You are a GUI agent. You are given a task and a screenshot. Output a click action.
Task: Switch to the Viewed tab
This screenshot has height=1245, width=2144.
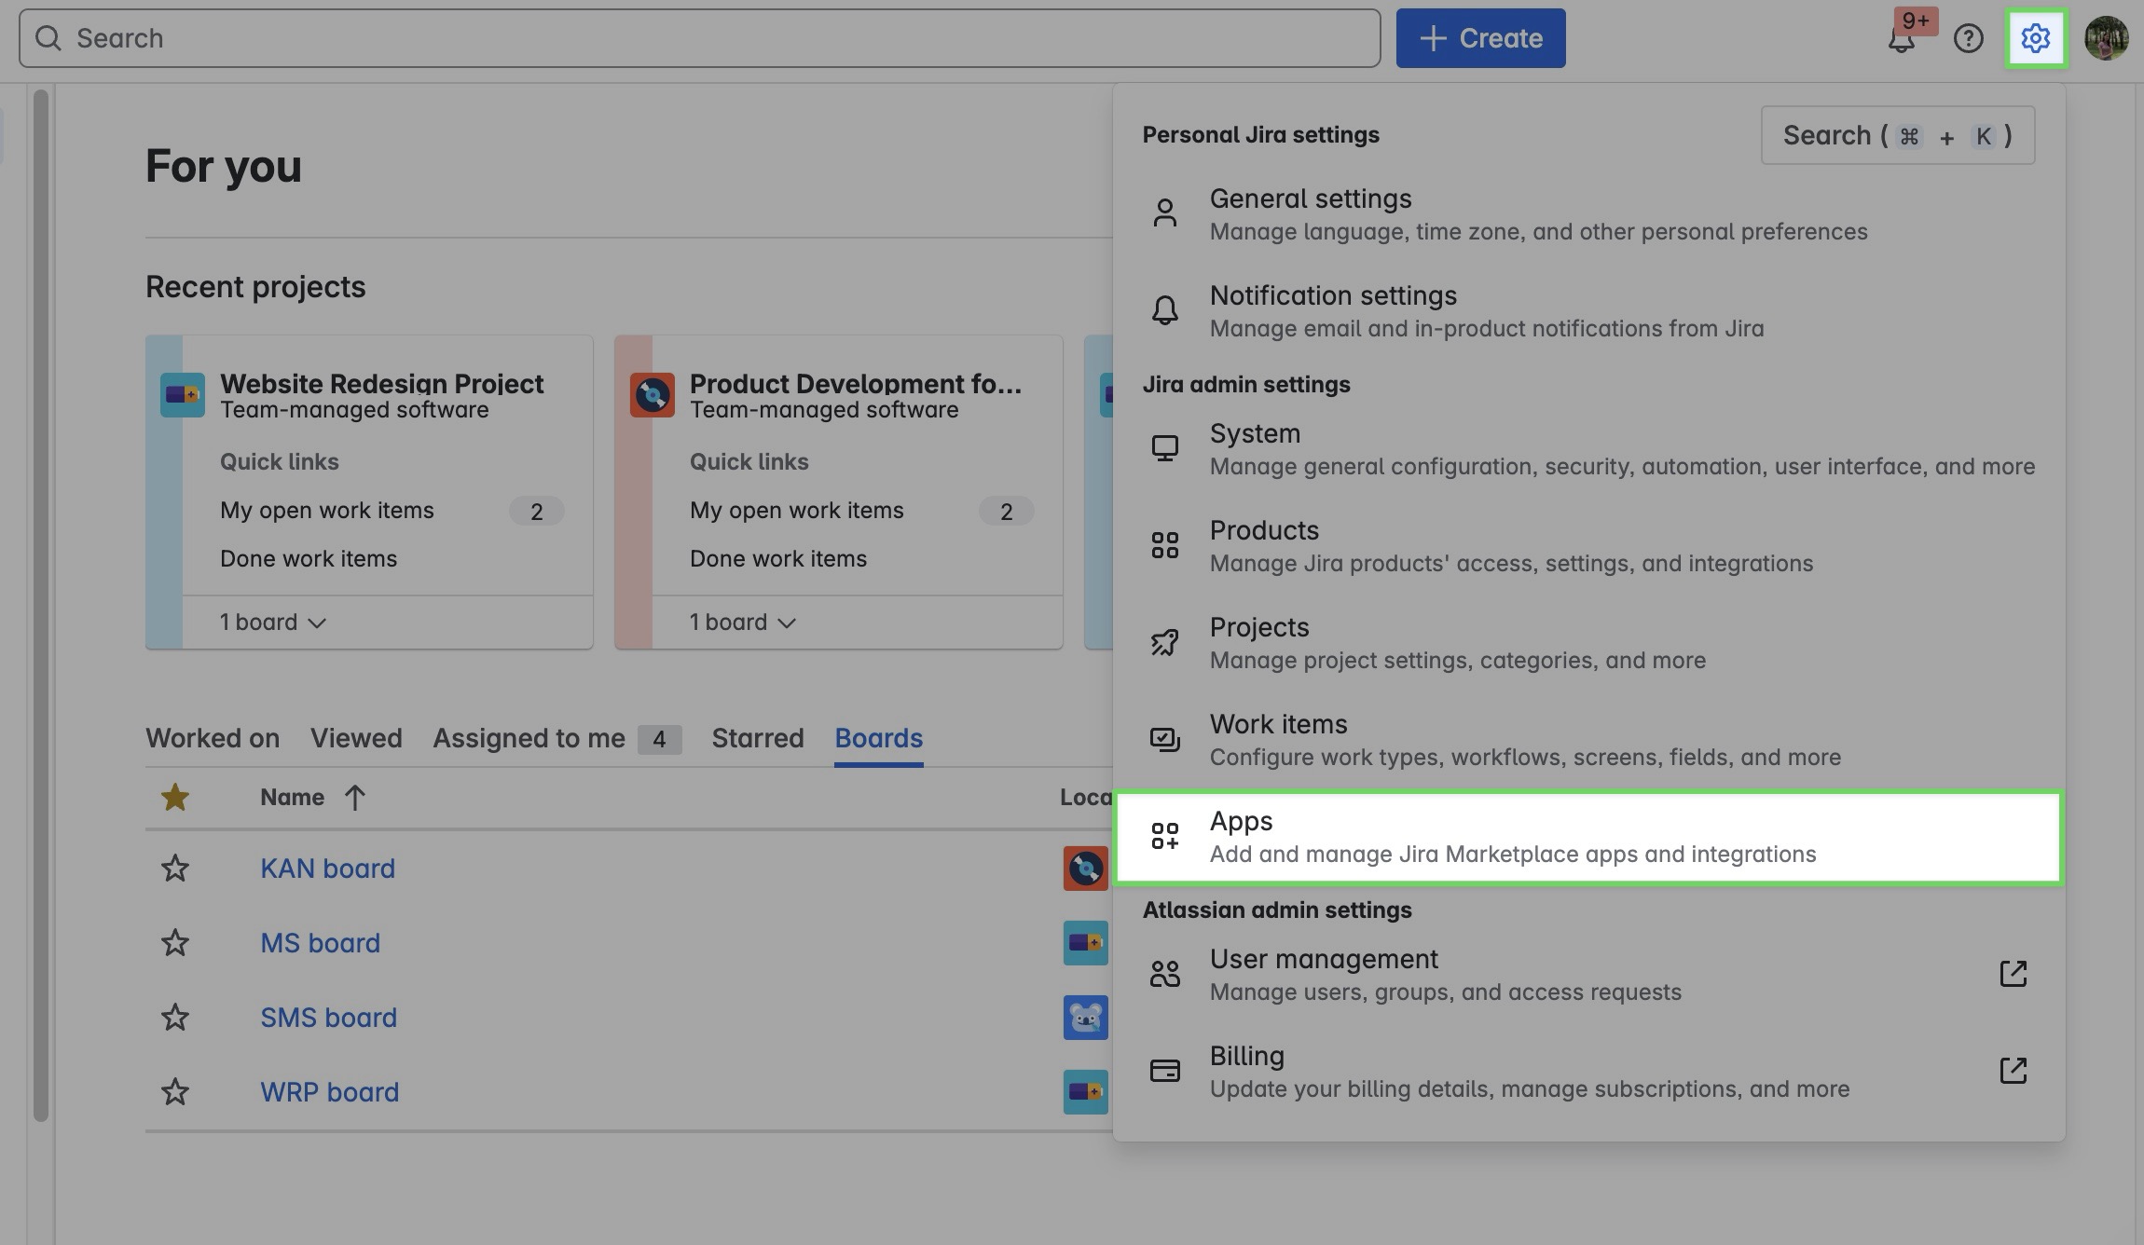point(356,738)
